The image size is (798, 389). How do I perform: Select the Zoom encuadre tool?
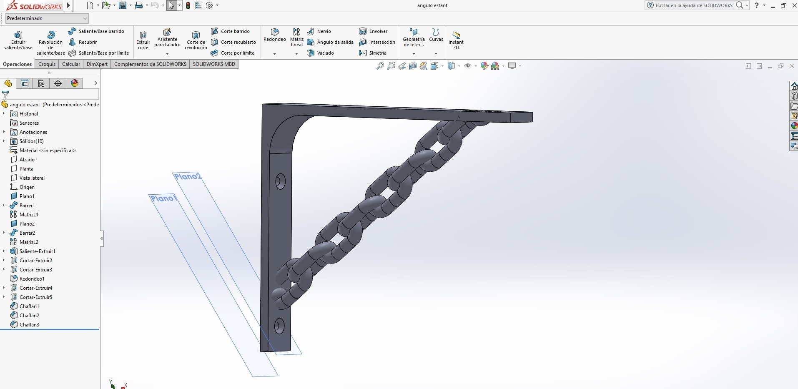tap(391, 66)
